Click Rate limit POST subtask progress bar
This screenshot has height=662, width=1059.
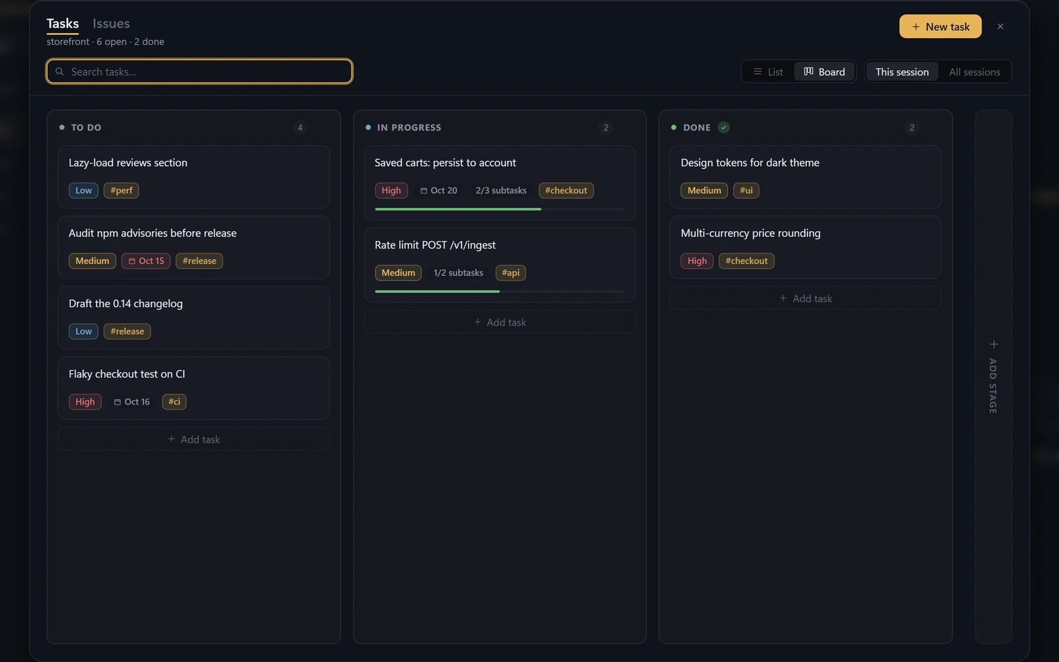(500, 291)
